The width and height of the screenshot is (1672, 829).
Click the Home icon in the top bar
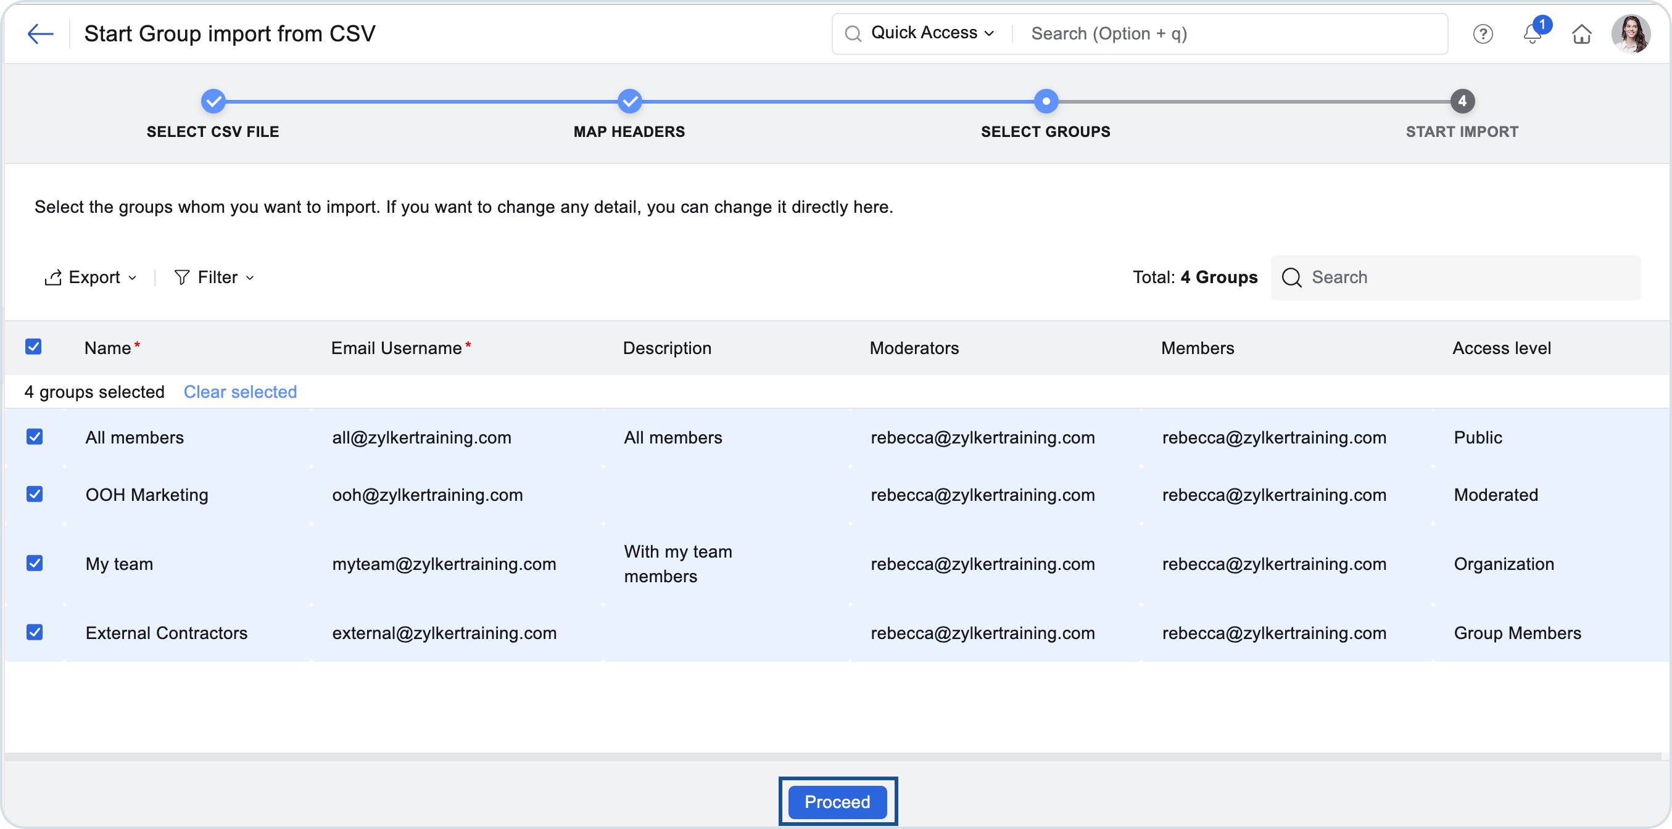1582,34
